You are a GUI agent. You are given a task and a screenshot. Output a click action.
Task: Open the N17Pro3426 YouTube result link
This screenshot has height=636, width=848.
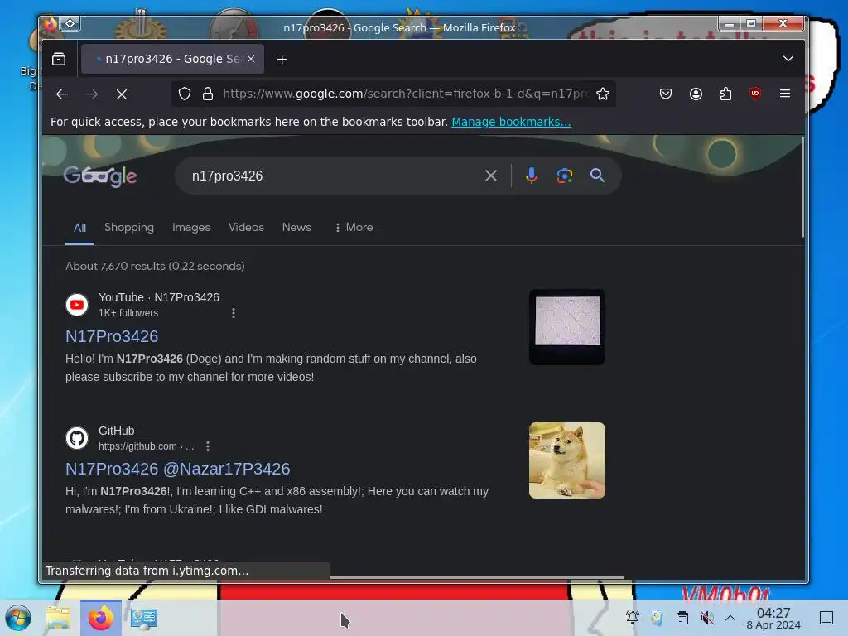[x=112, y=336]
